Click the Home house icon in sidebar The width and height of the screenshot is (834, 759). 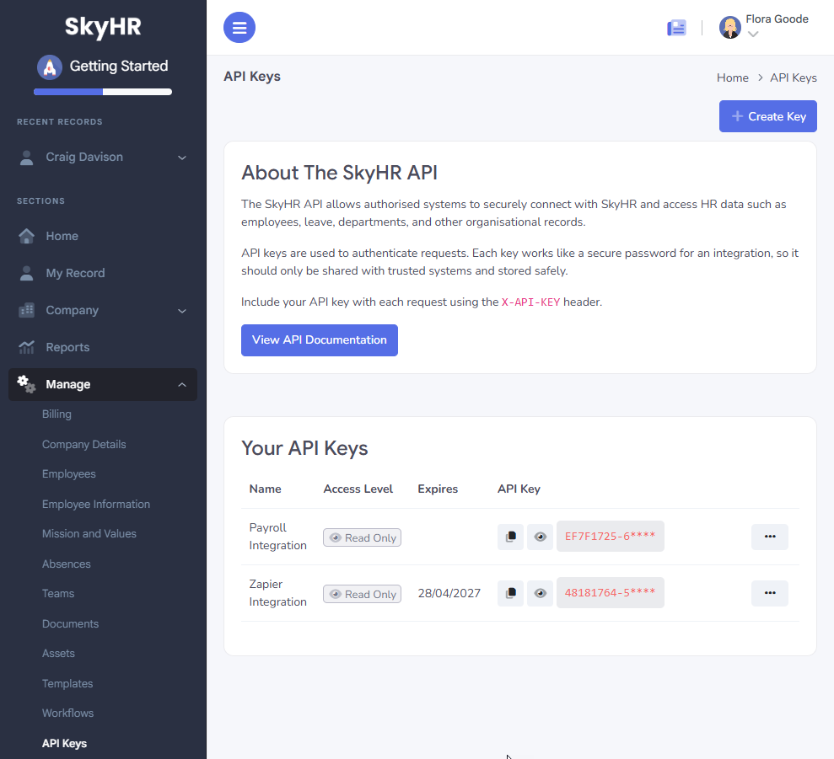coord(27,236)
